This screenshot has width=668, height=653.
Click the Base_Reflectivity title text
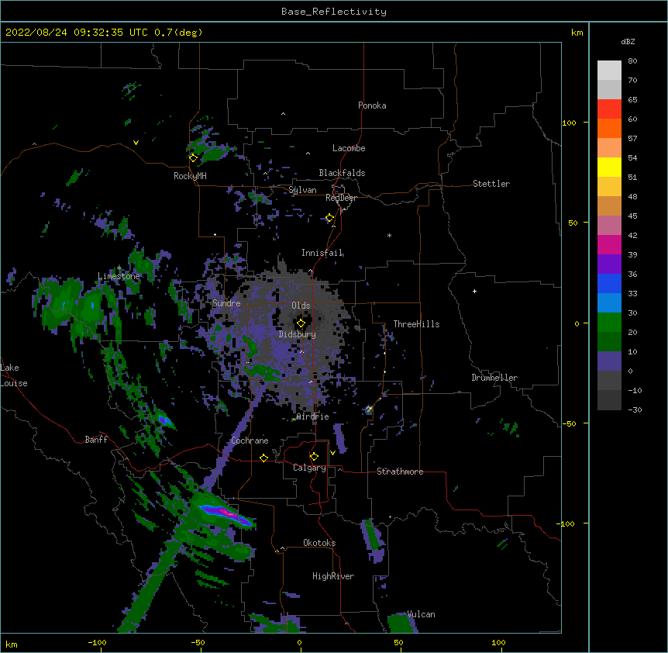tap(334, 12)
